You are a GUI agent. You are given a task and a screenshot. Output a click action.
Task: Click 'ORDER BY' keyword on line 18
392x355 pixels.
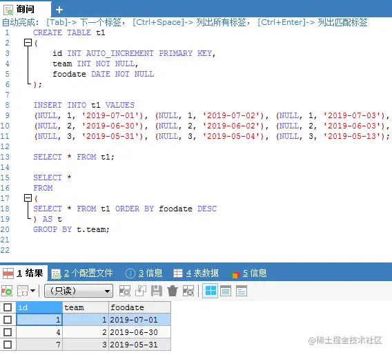point(135,209)
